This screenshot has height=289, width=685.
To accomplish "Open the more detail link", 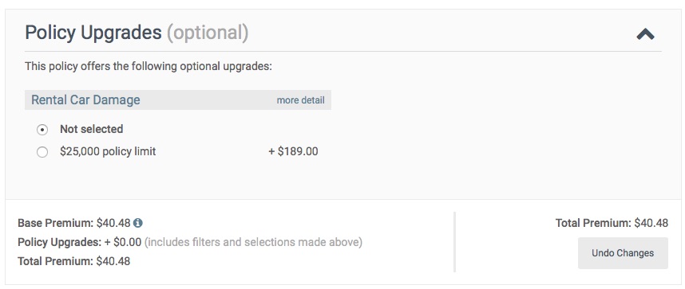I will (300, 100).
